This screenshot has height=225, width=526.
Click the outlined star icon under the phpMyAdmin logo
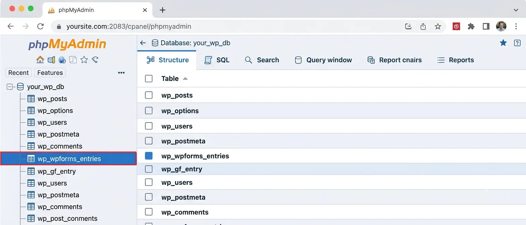[84, 60]
